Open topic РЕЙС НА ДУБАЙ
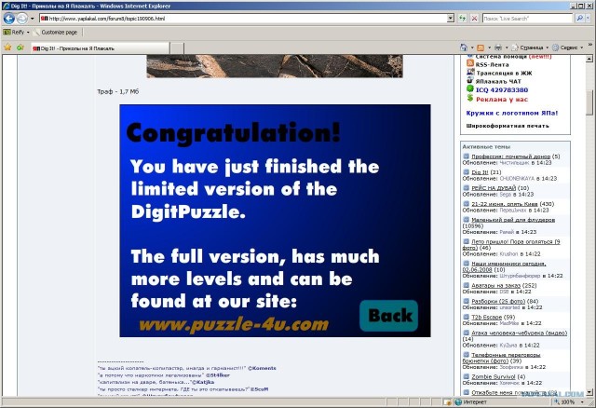Viewport: 596px width, 408px height. point(494,188)
